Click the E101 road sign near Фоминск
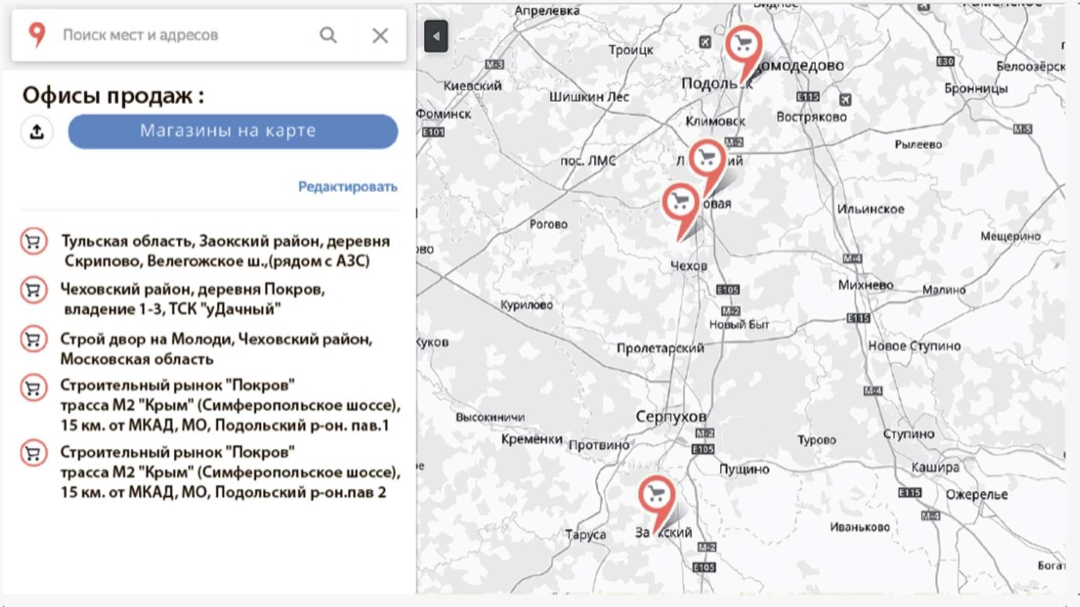The image size is (1080, 607). coord(433,132)
